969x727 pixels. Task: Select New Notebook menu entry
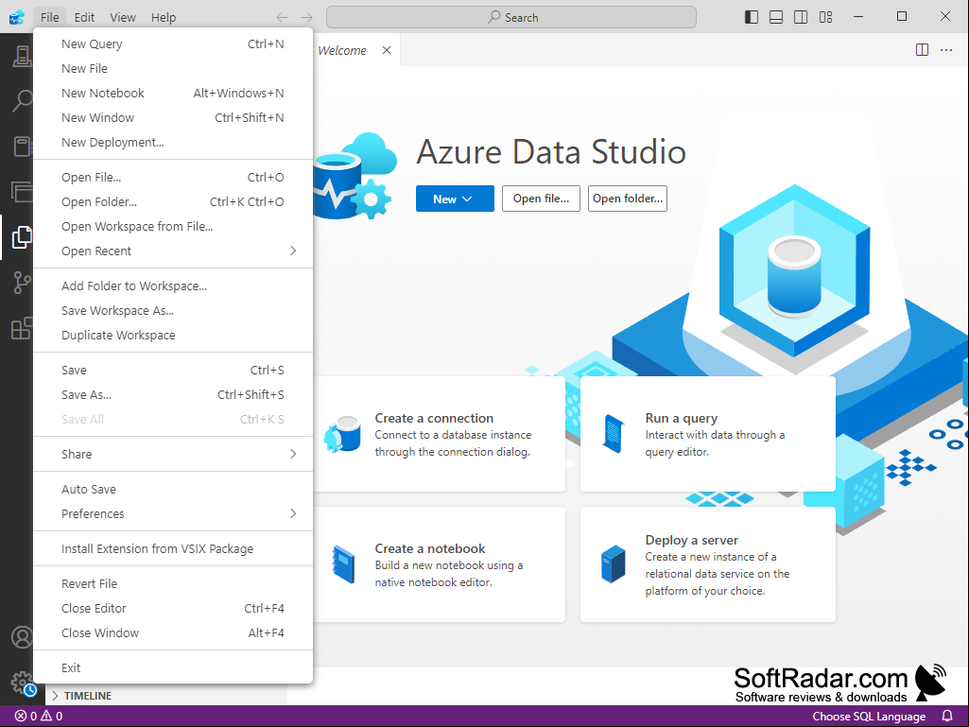173,94
